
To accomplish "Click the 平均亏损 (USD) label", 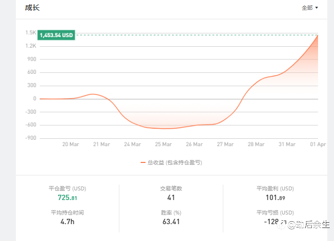I will 275,213.
